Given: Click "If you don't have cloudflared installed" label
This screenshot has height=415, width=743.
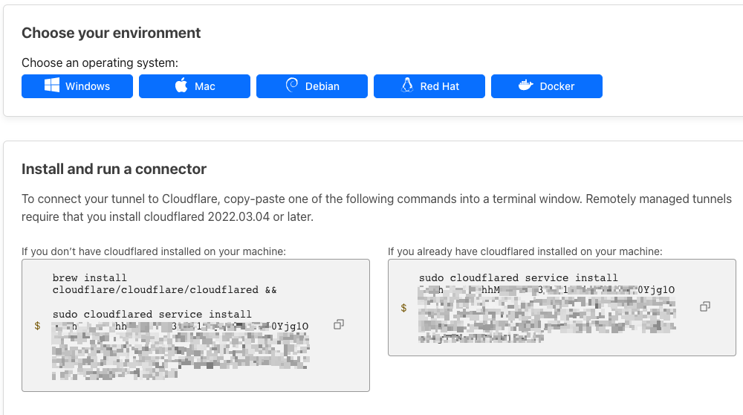Looking at the screenshot, I should [x=154, y=252].
